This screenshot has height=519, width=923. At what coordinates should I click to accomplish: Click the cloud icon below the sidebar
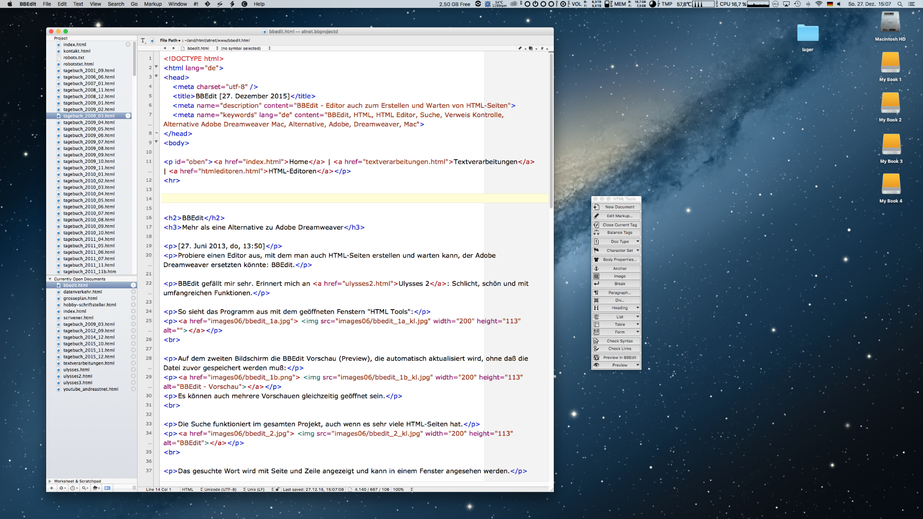[x=96, y=488]
